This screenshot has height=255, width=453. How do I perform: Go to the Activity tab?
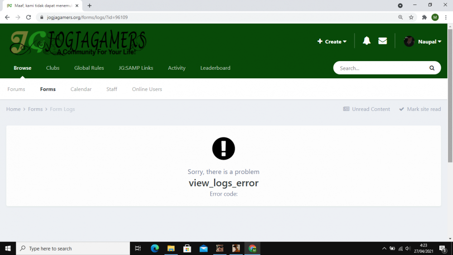click(x=177, y=68)
